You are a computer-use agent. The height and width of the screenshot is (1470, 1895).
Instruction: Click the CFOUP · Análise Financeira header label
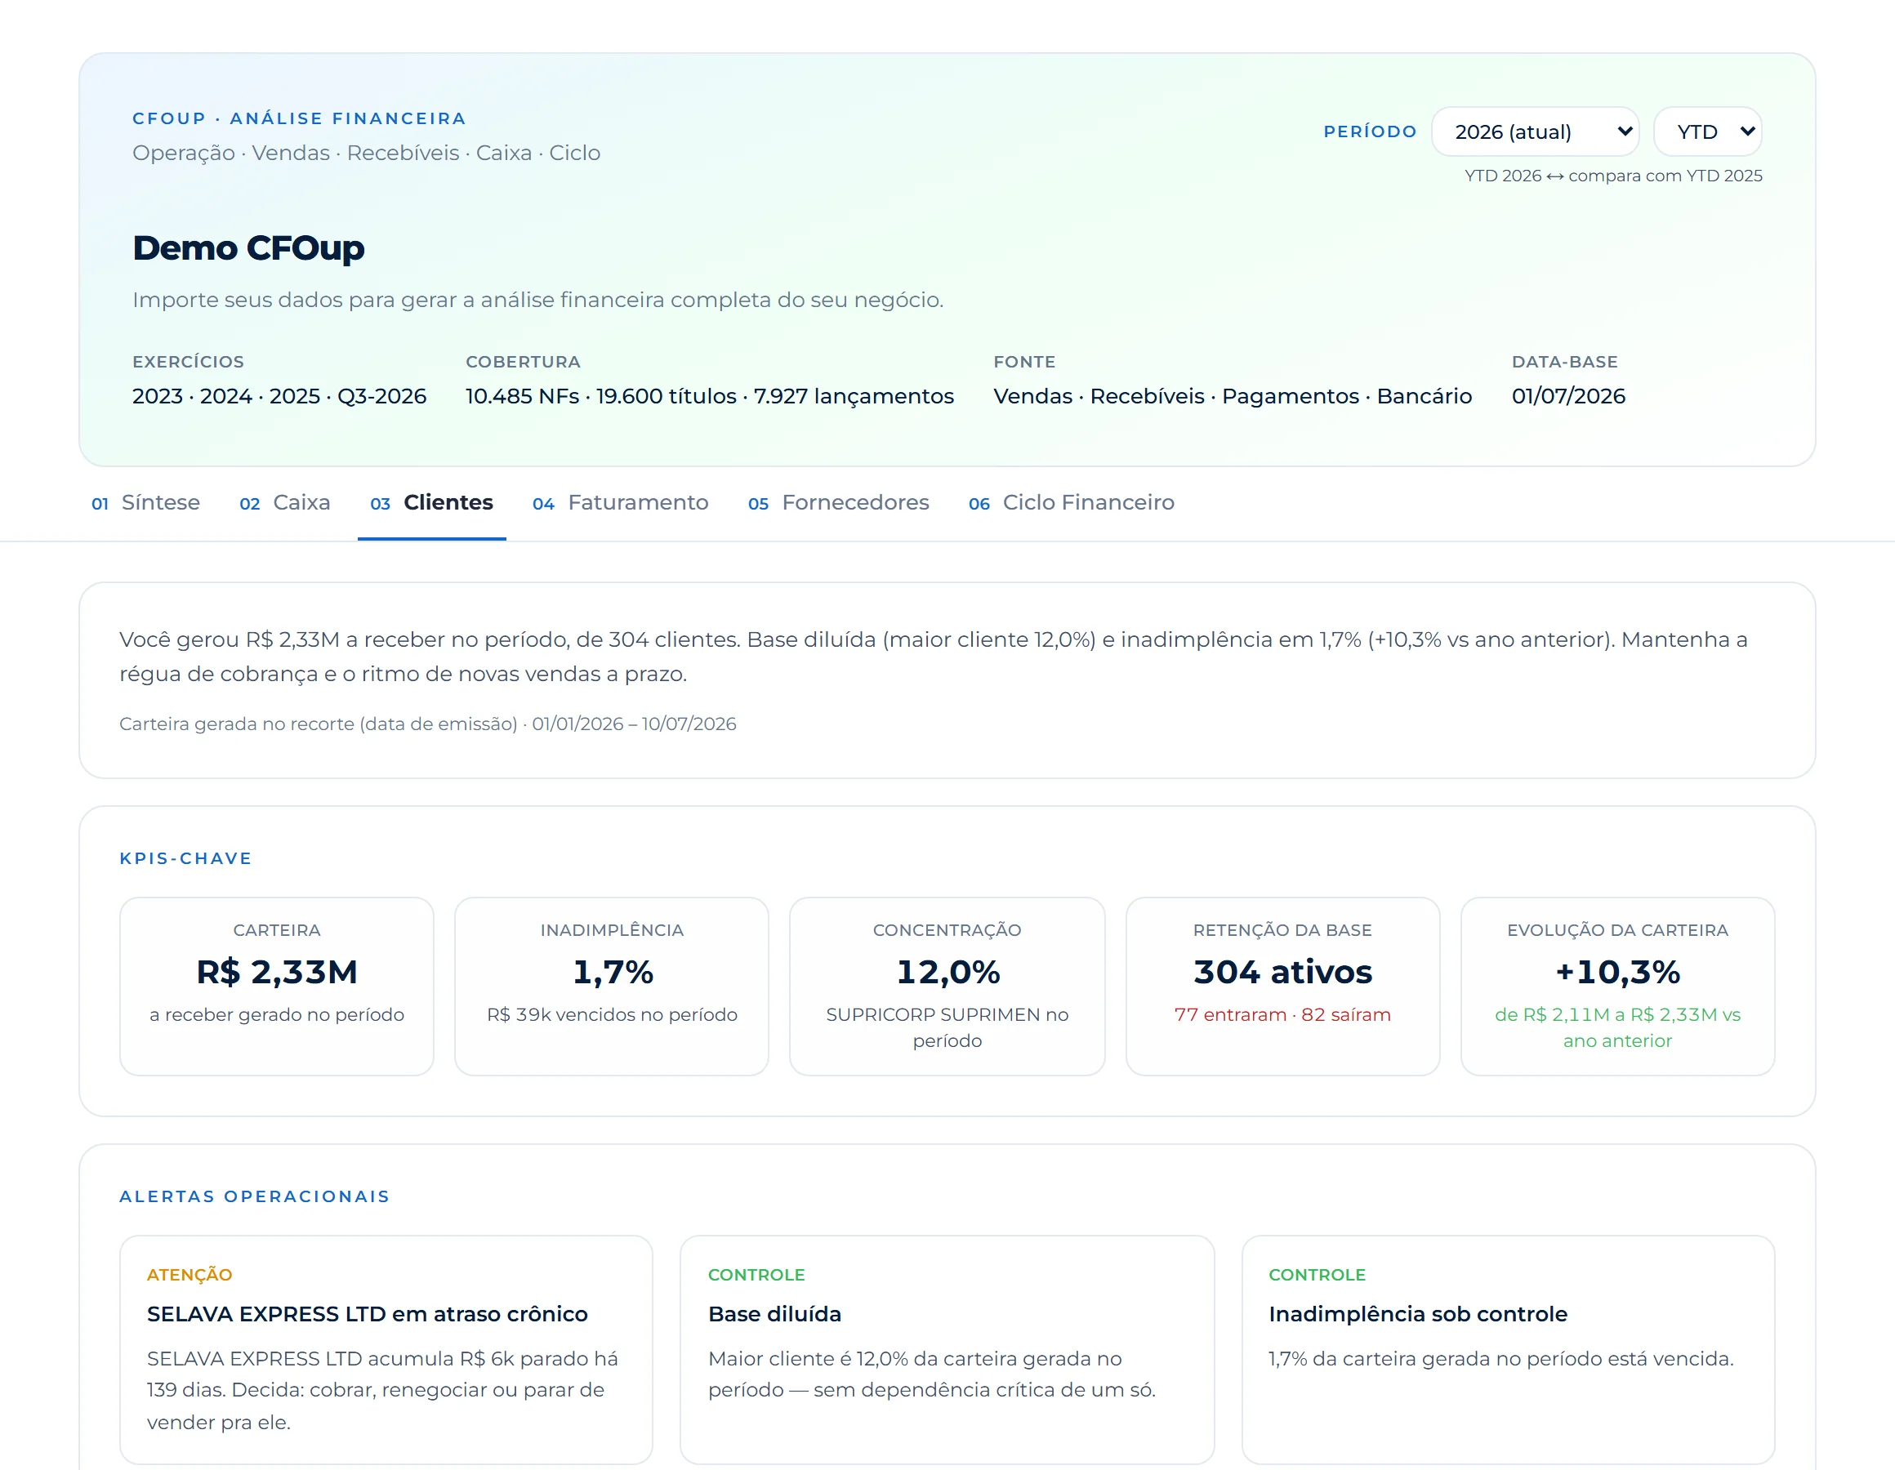299,118
